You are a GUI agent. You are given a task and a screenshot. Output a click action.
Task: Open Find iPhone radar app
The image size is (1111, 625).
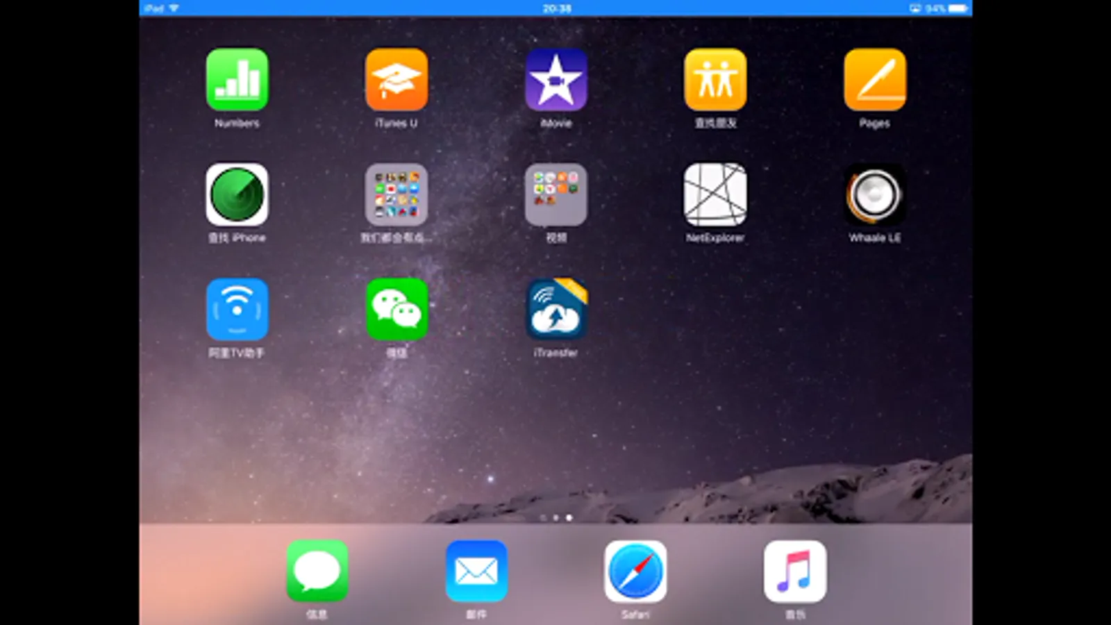pos(237,194)
